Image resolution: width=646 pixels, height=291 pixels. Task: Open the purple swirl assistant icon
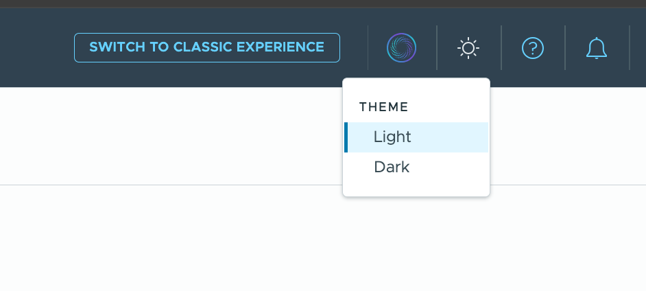tap(401, 48)
